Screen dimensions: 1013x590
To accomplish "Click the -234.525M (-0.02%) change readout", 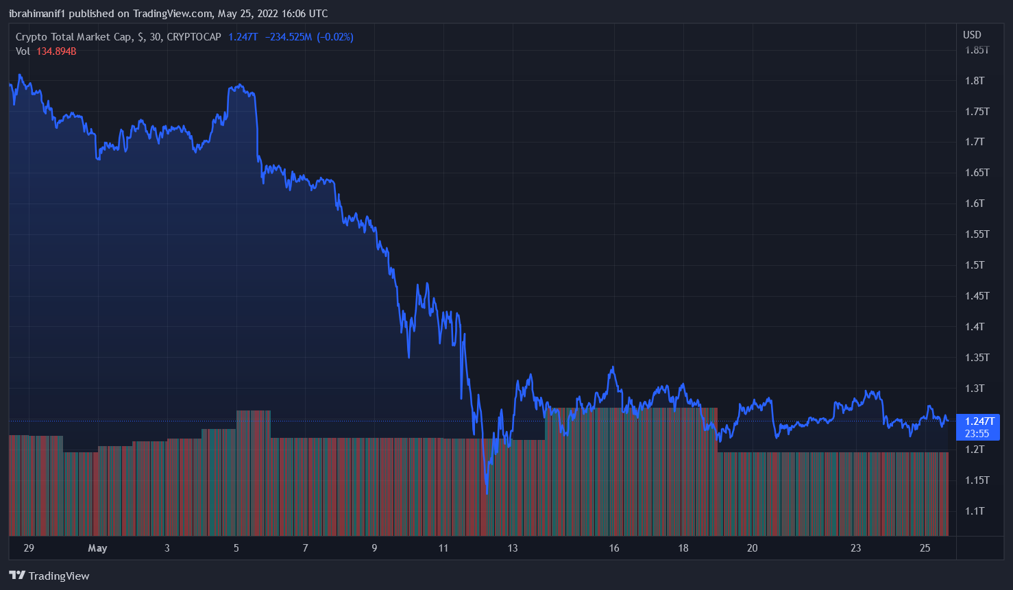I will coord(309,37).
